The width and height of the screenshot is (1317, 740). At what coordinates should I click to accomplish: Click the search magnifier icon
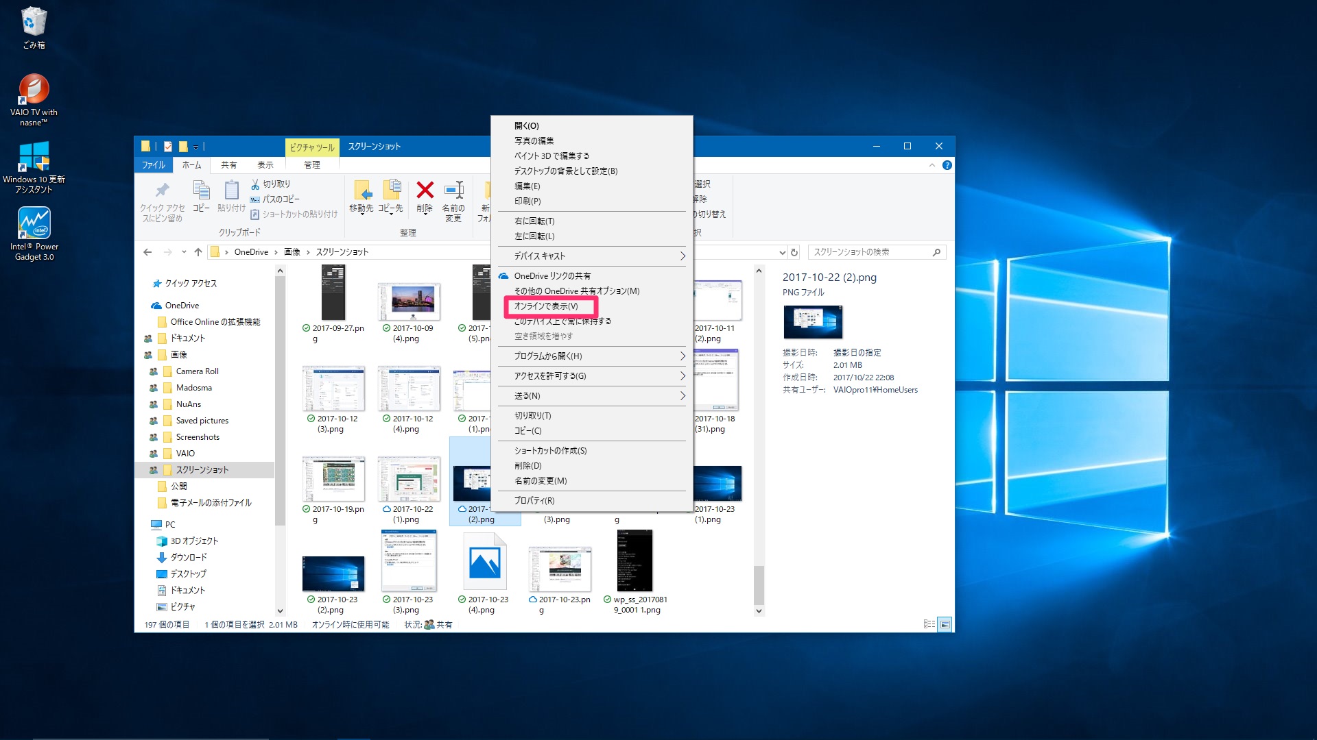click(x=936, y=252)
